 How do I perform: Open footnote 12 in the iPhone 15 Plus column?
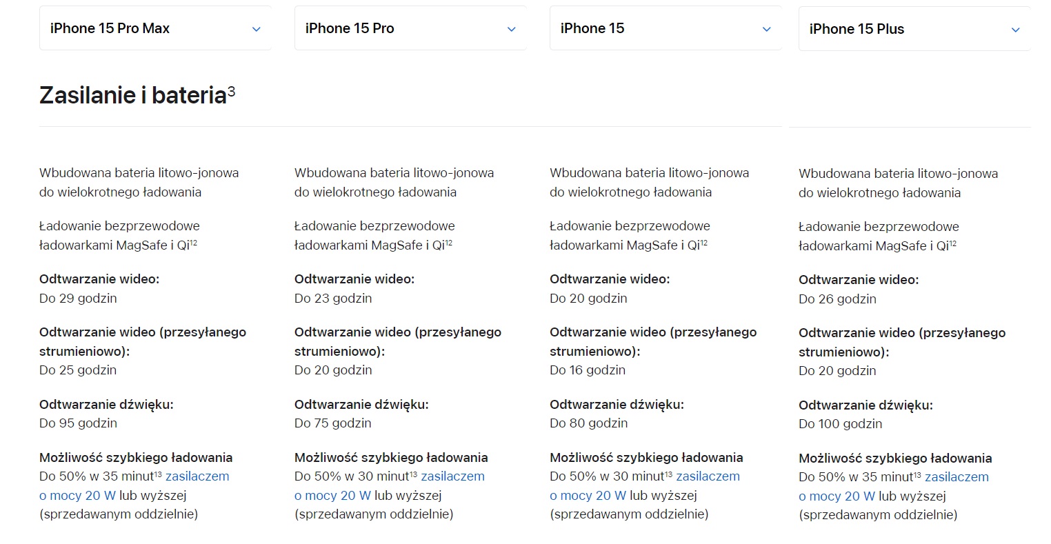(953, 243)
